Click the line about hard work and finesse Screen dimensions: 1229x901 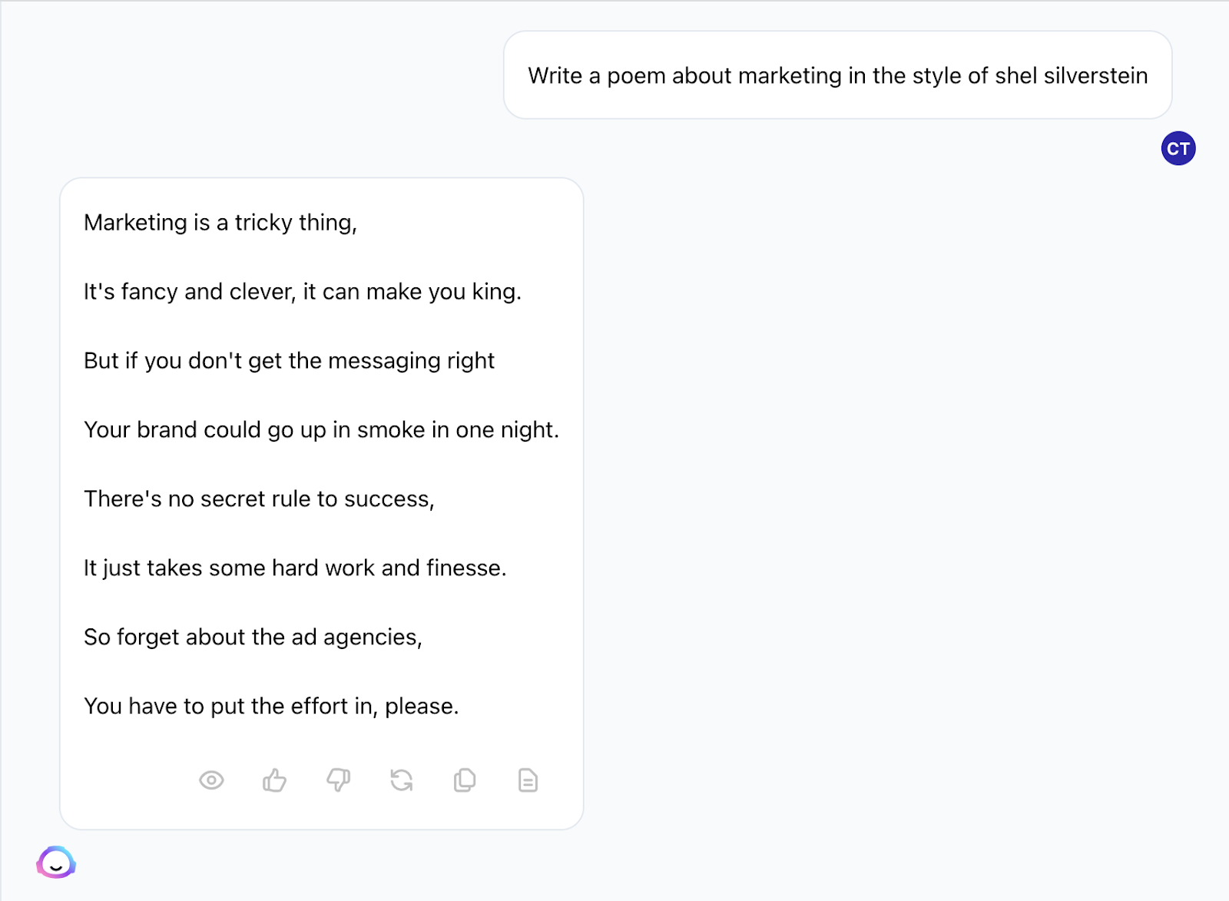click(295, 568)
